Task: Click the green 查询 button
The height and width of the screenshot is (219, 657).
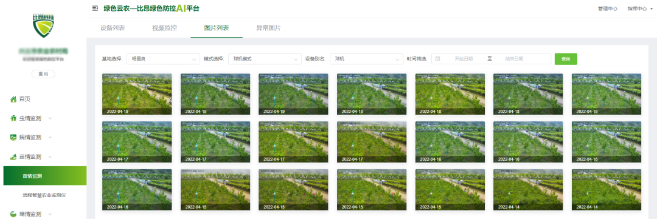Action: [566, 59]
